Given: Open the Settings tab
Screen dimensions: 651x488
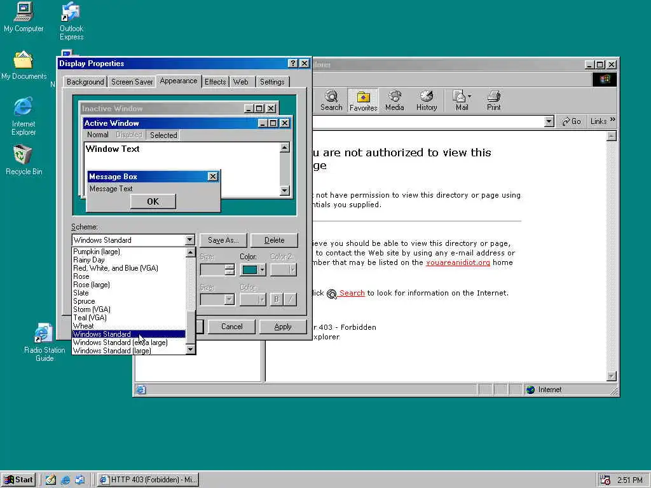Looking at the screenshot, I should pos(272,82).
